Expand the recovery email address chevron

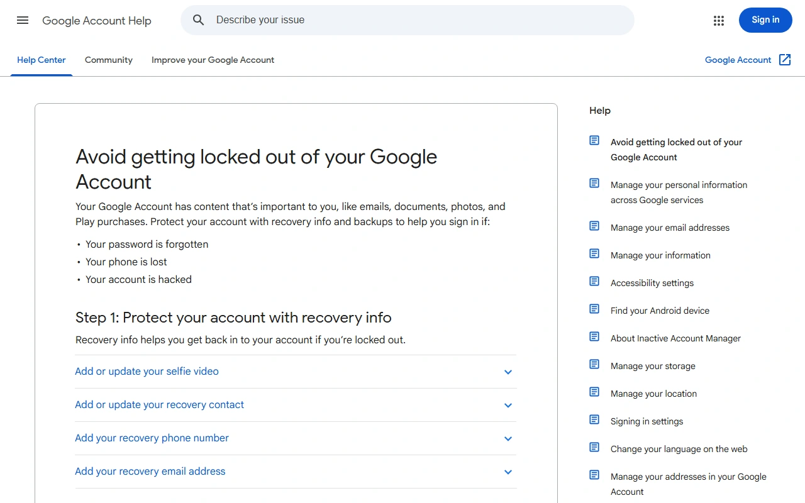pyautogui.click(x=508, y=472)
